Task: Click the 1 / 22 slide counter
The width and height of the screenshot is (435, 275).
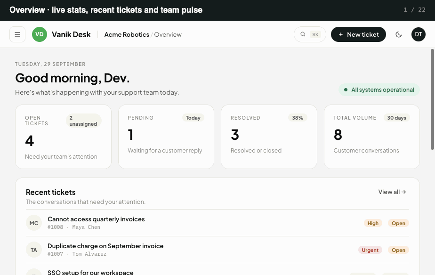Action: click(x=414, y=10)
